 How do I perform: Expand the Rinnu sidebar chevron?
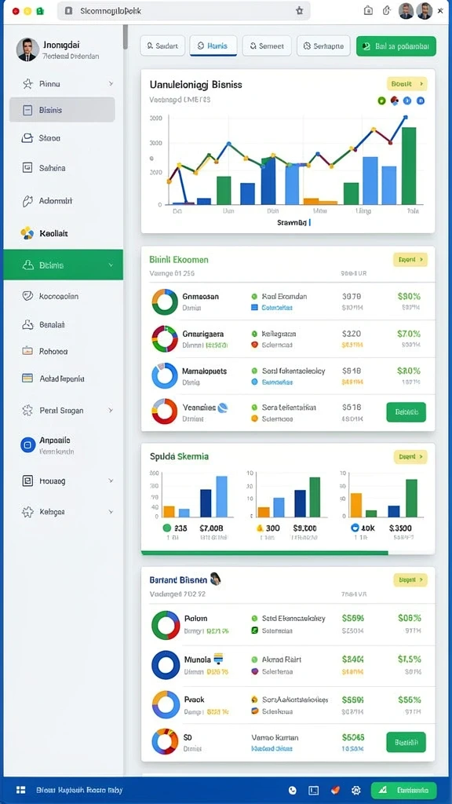click(x=111, y=83)
